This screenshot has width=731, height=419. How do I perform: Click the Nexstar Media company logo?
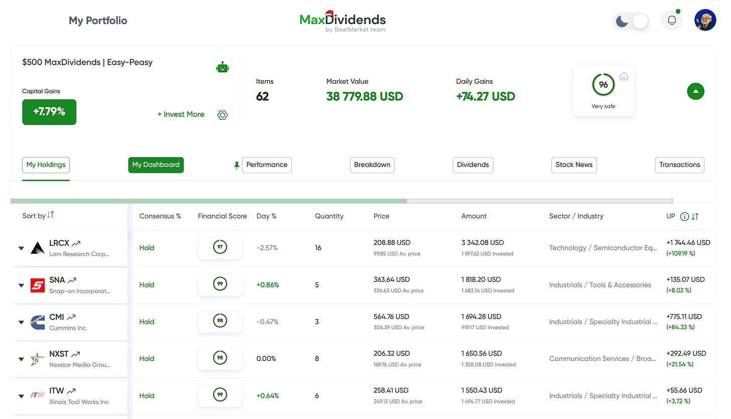coord(38,359)
